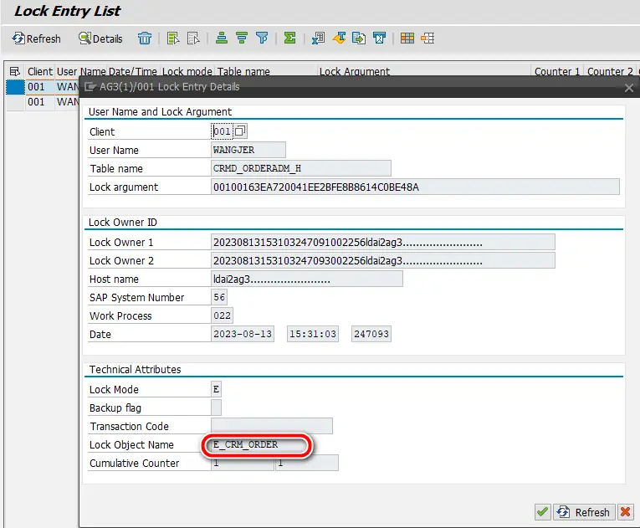This screenshot has height=528, width=640.
Task: Click the trash can delete icon
Action: point(145,38)
